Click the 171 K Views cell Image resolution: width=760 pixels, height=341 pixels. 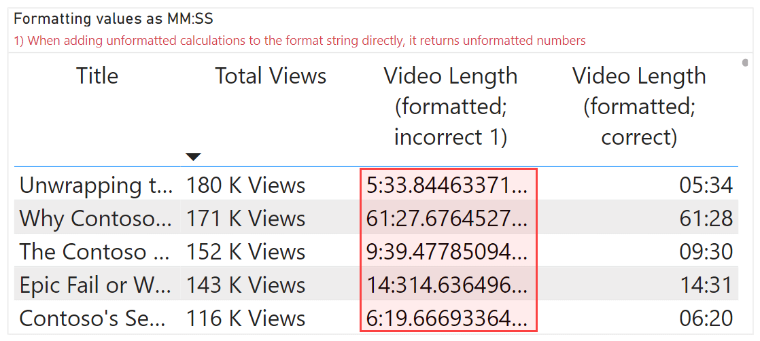click(245, 218)
